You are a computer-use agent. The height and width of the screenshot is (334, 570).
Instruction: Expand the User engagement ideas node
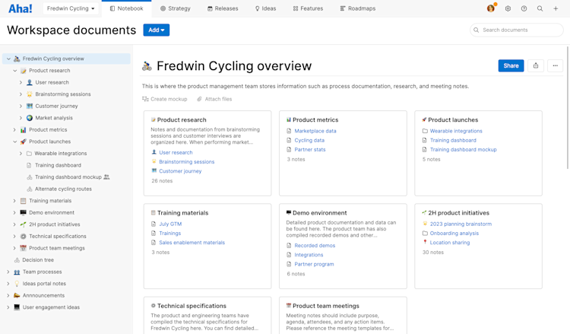point(8,307)
